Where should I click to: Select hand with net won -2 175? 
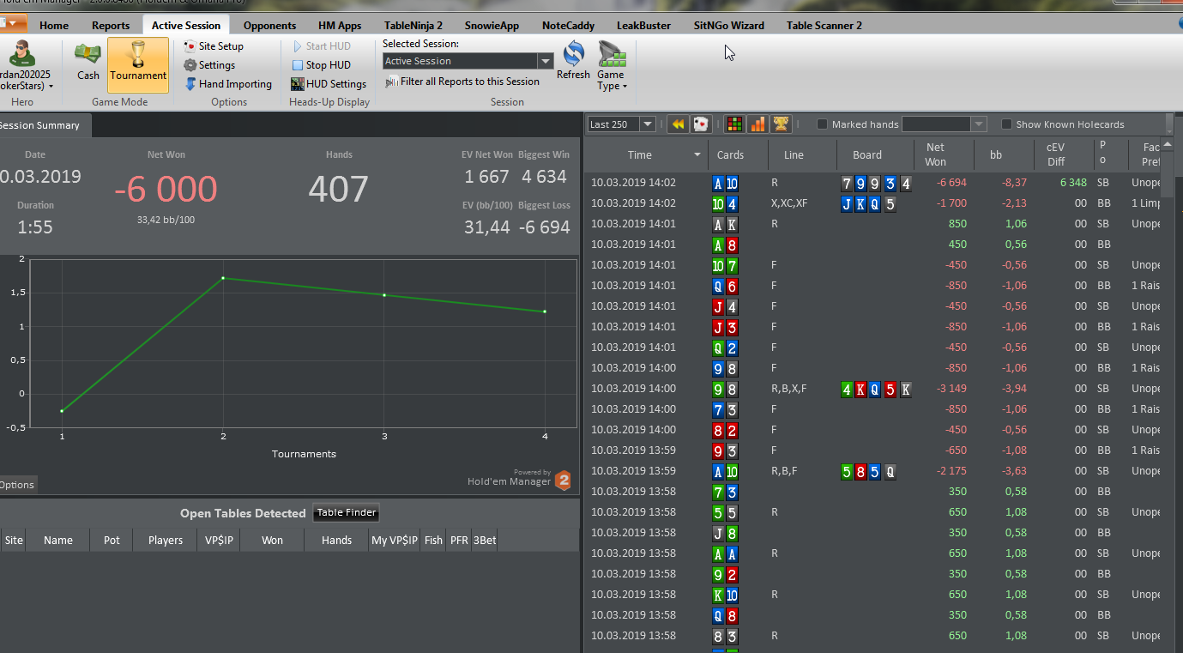tap(872, 471)
